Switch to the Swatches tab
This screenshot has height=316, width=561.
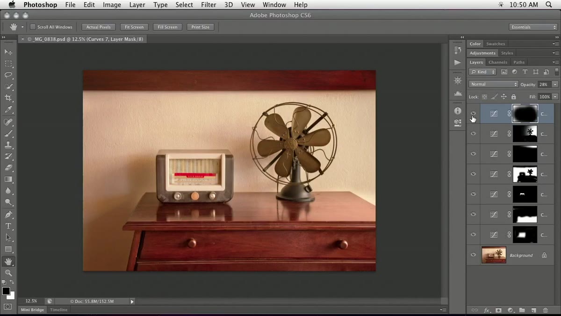tap(496, 44)
